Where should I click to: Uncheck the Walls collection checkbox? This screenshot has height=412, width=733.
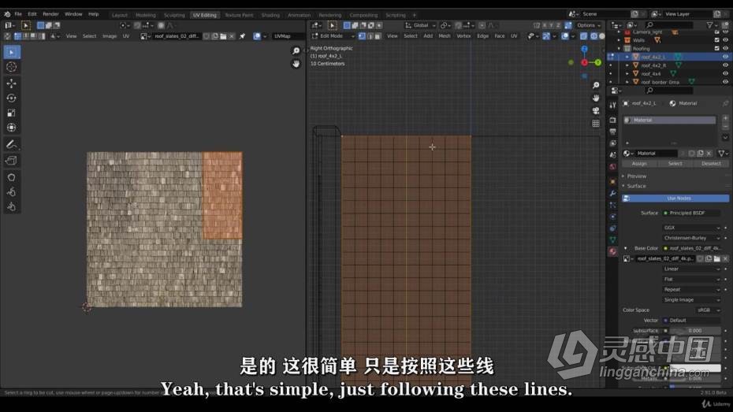tap(716, 40)
